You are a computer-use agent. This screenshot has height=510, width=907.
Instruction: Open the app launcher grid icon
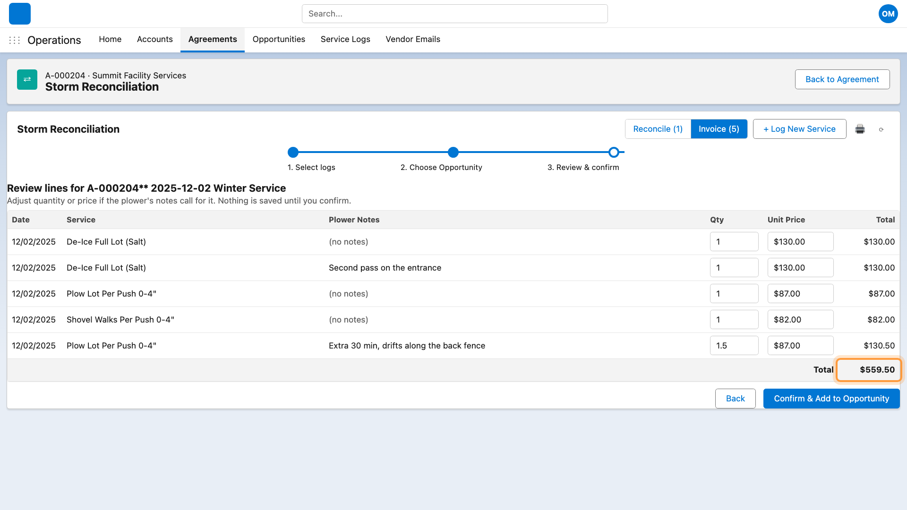(x=15, y=40)
